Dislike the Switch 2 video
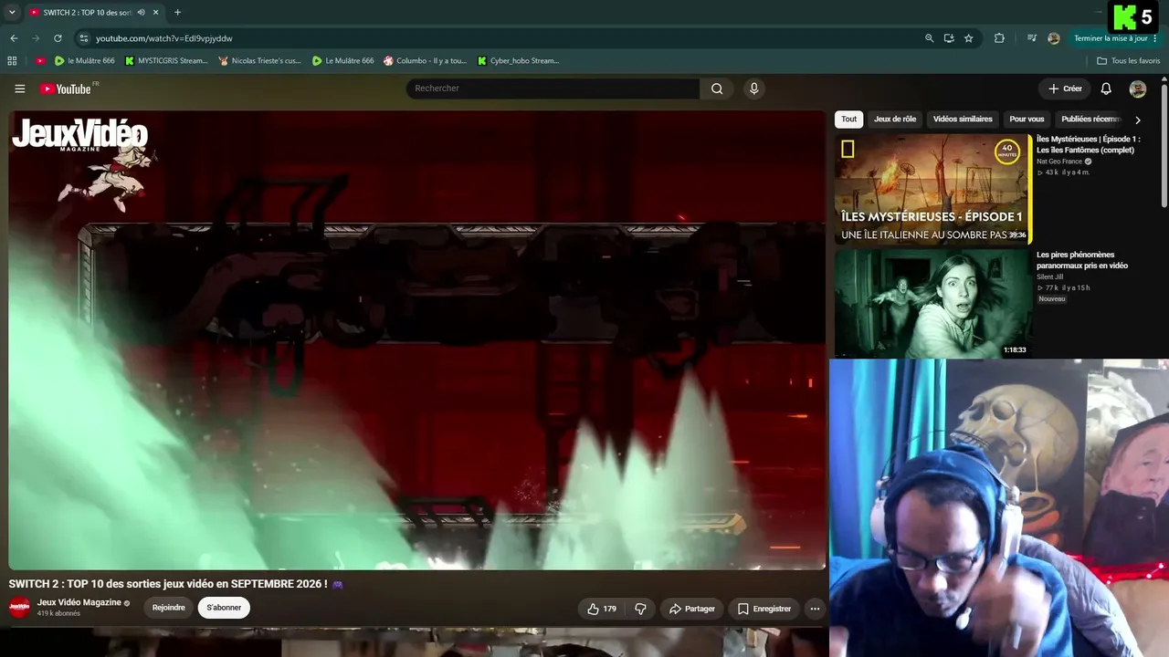 pos(640,609)
